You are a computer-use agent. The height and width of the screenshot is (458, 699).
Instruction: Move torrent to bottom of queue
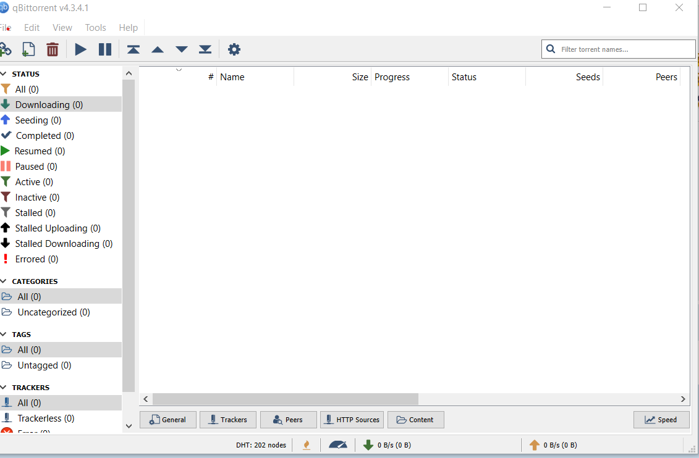(x=205, y=49)
